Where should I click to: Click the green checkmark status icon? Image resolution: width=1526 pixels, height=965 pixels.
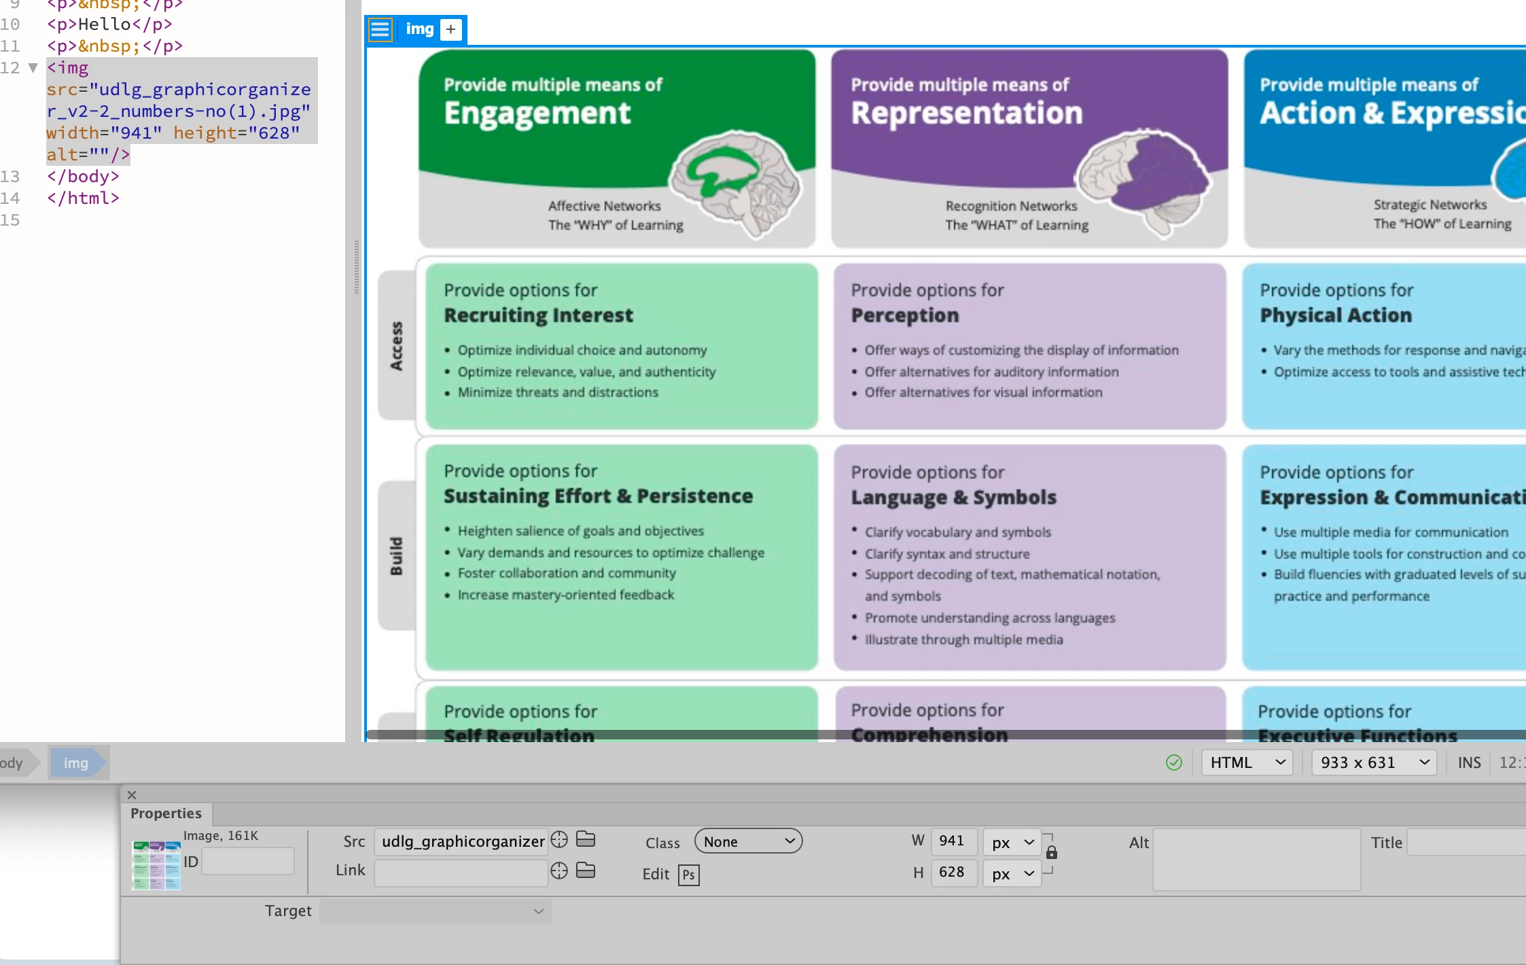click(1174, 762)
